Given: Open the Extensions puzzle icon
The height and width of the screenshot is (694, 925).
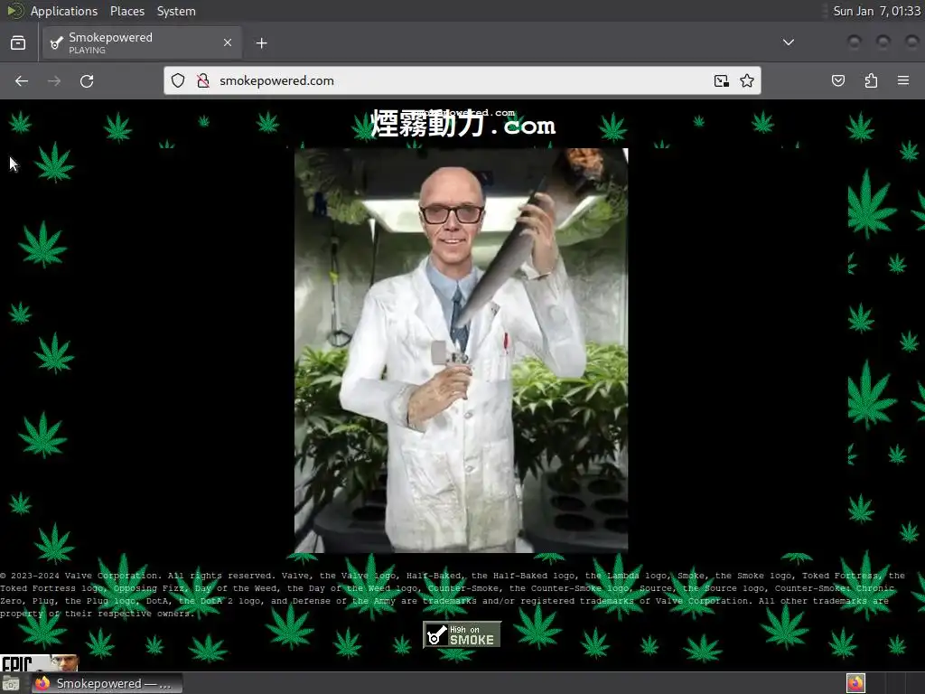Looking at the screenshot, I should pyautogui.click(x=871, y=80).
